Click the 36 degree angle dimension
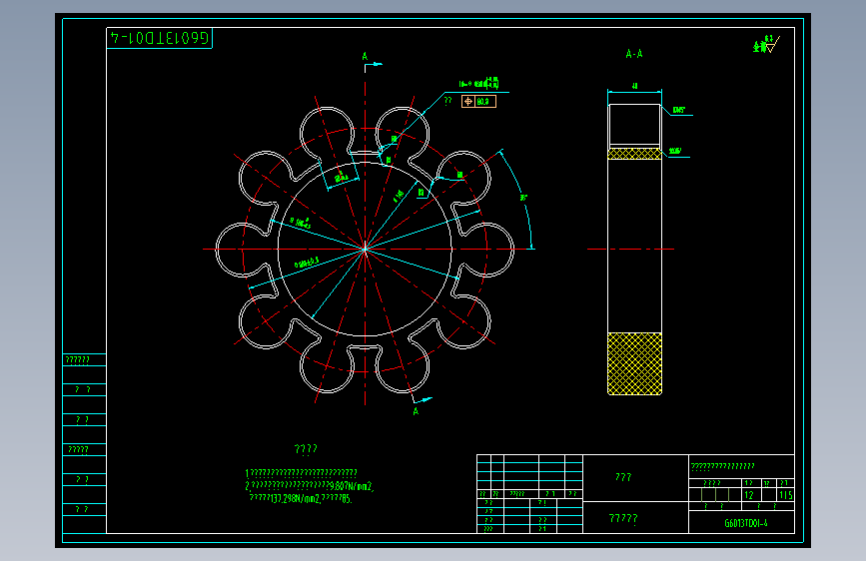Screen dimensions: 866x561 click(x=523, y=197)
